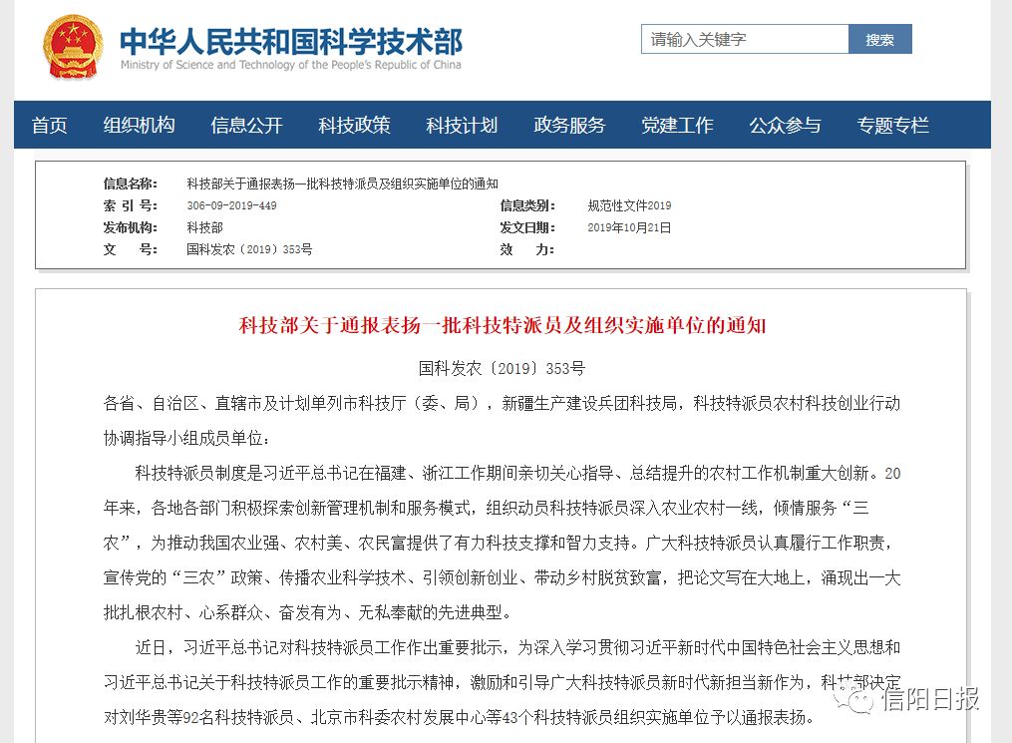Viewport: 1012px width, 743px height.
Task: Click the 信息类别 label
Action: [527, 205]
